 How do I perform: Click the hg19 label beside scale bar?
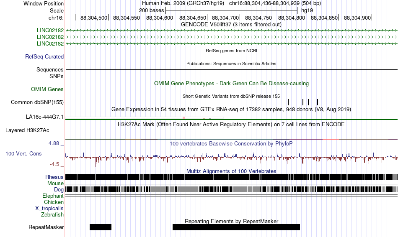307,10
